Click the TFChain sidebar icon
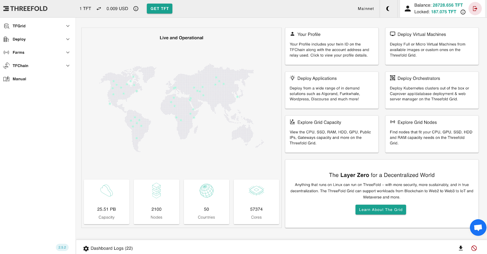This screenshot has width=487, height=254. tap(6, 65)
